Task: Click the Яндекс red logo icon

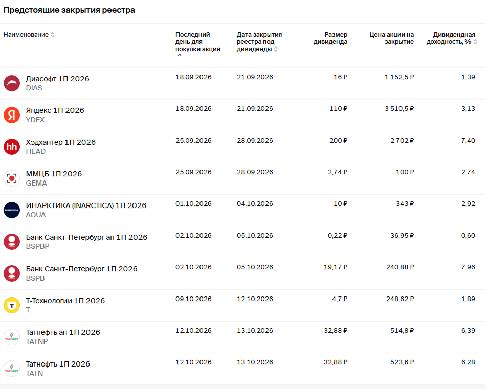Action: pyautogui.click(x=12, y=115)
